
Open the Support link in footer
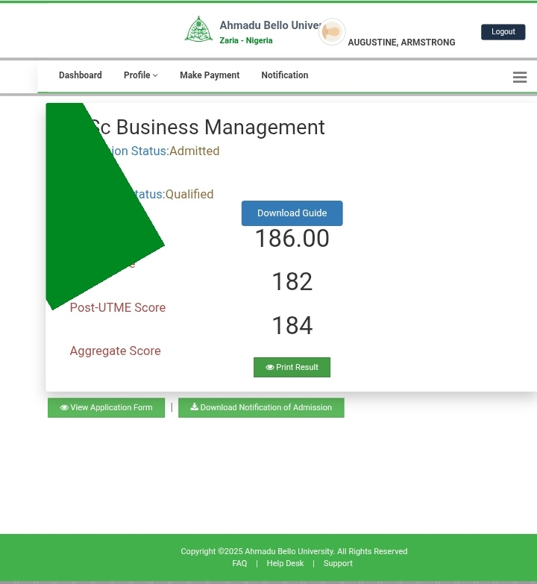338,564
